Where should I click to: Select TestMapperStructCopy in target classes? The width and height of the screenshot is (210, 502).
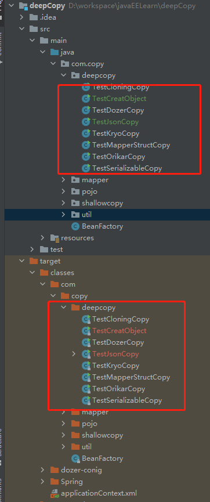131,377
